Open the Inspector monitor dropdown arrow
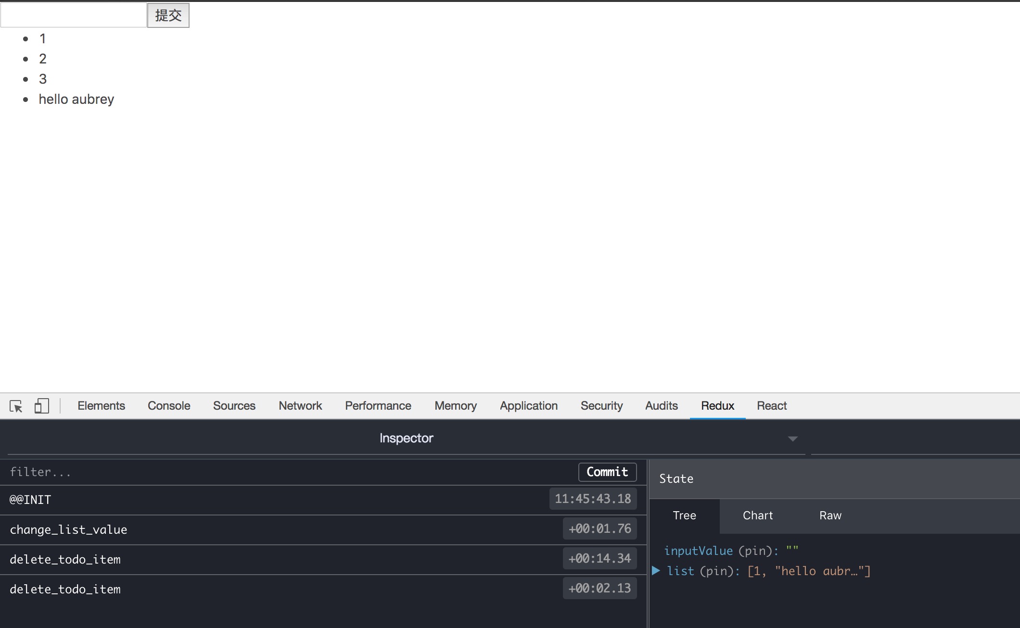1020x628 pixels. tap(793, 439)
